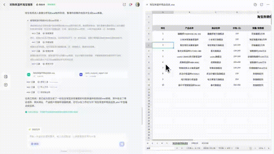Open the notification icon with red dot
Viewport: 274px width, 154px height.
(131, 4)
